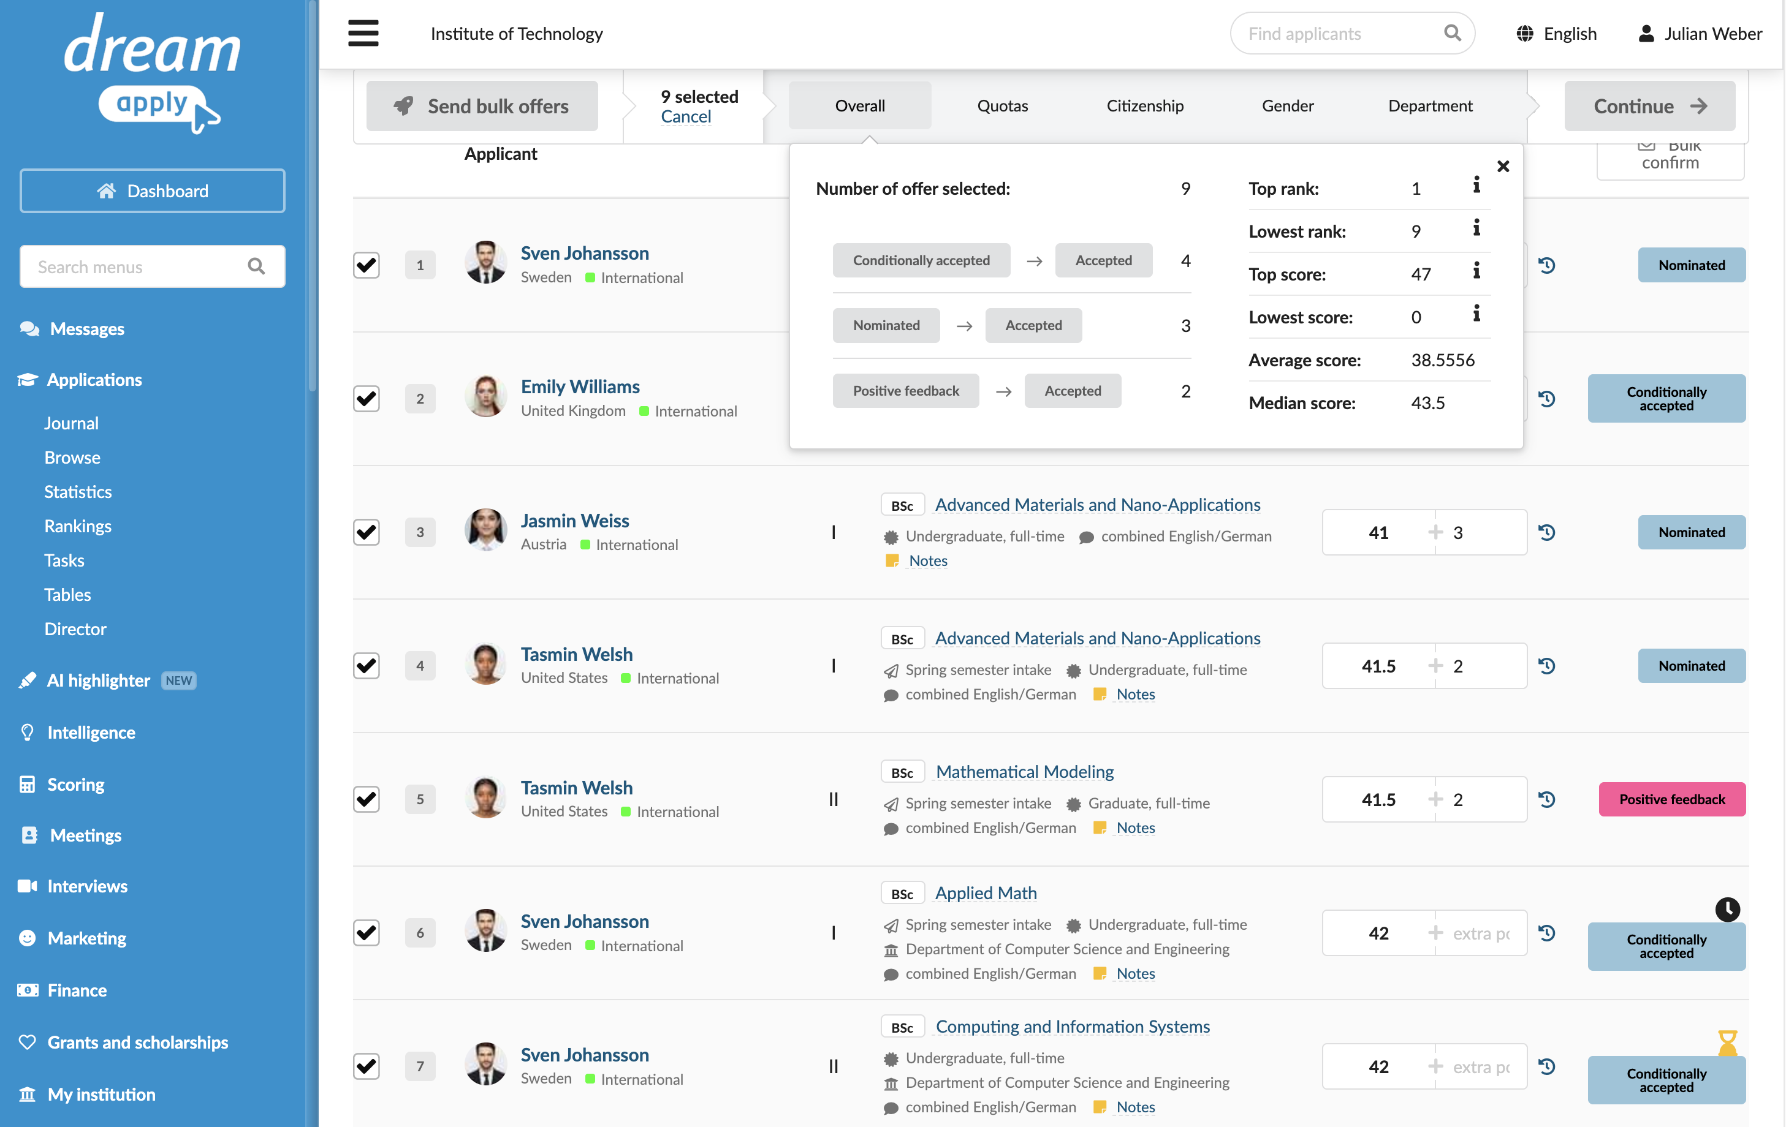
Task: Toggle checkbox for Tasmin Welsh rank 5
Action: [x=367, y=799]
